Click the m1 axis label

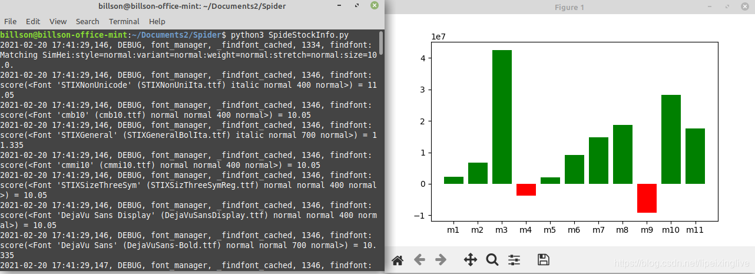pyautogui.click(x=453, y=230)
